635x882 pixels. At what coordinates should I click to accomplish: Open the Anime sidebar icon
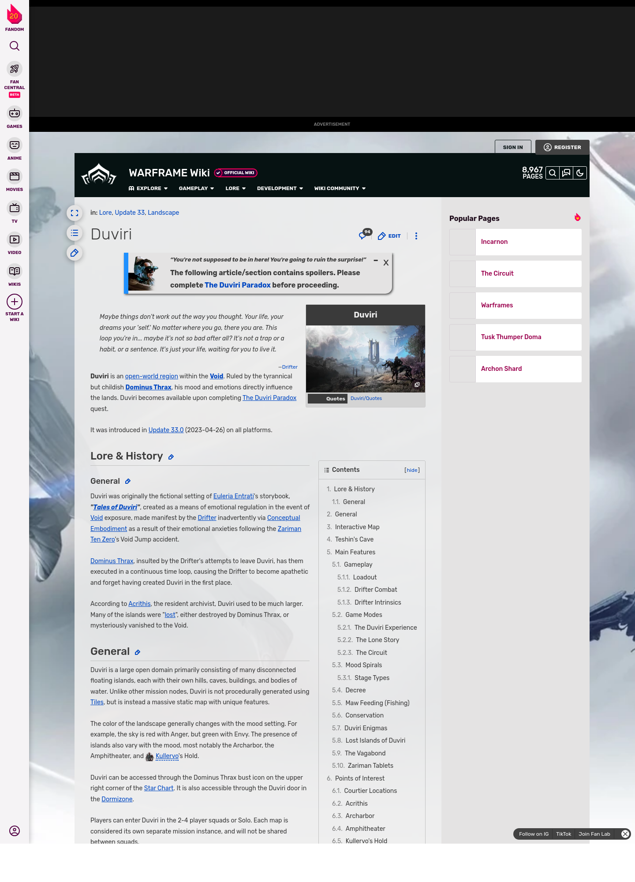pyautogui.click(x=15, y=145)
